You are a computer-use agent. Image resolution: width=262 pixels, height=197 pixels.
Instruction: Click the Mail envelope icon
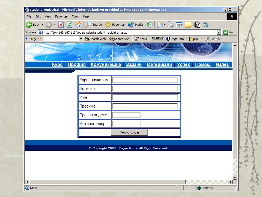160,25
